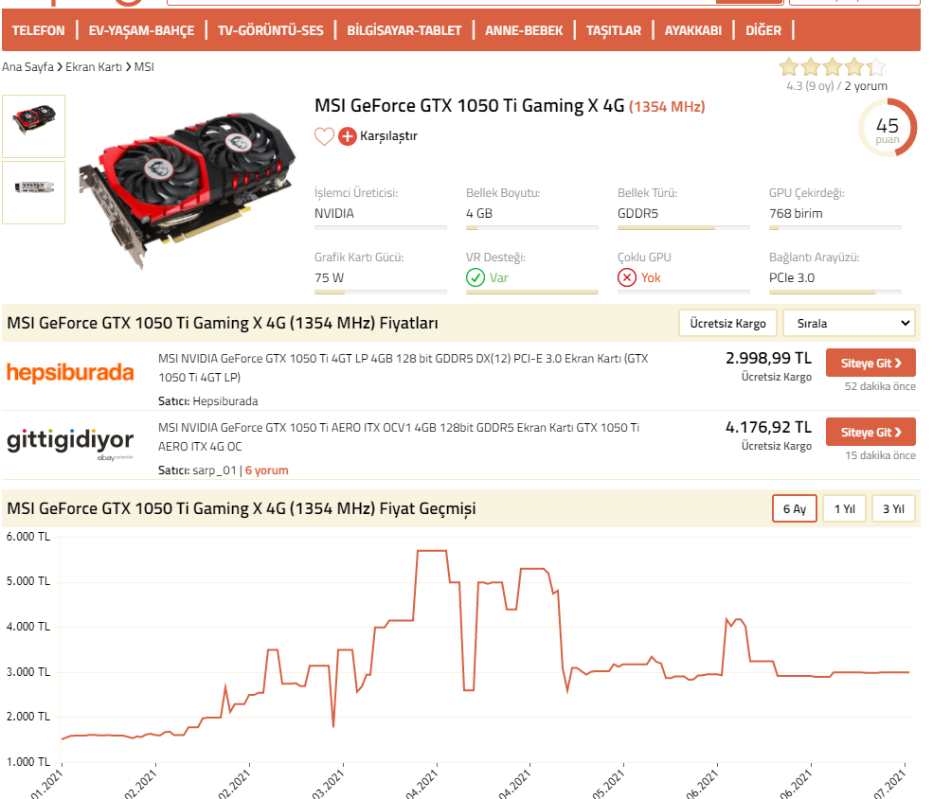Open the BİLGİSAYAR-TABLET menu
This screenshot has height=799, width=933.
[404, 30]
